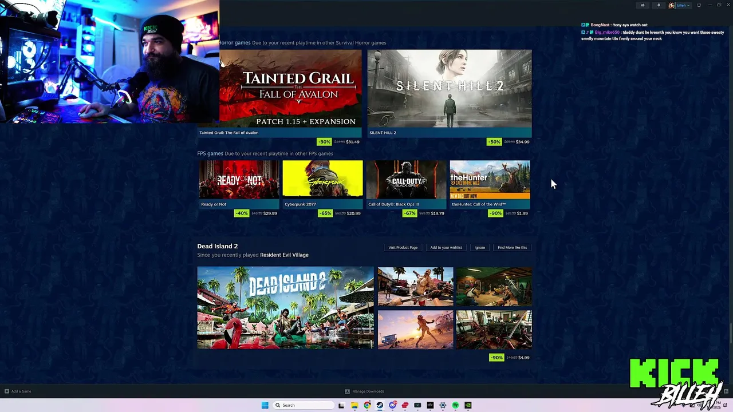
Task: Open theHunter Call of the Wild capsule
Action: pos(490,180)
